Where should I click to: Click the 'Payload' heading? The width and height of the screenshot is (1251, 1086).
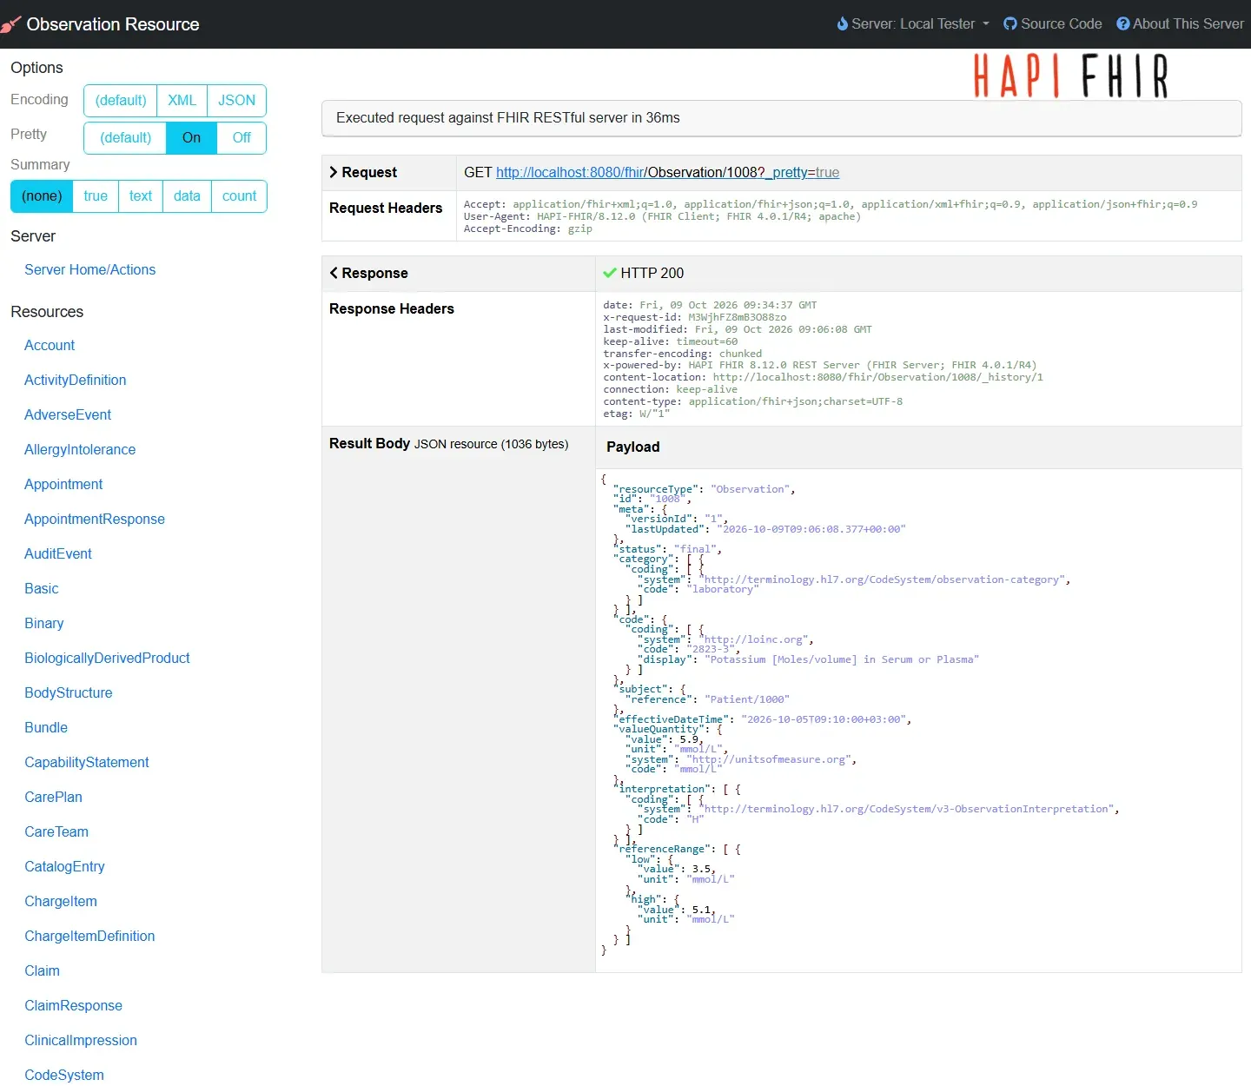coord(633,447)
